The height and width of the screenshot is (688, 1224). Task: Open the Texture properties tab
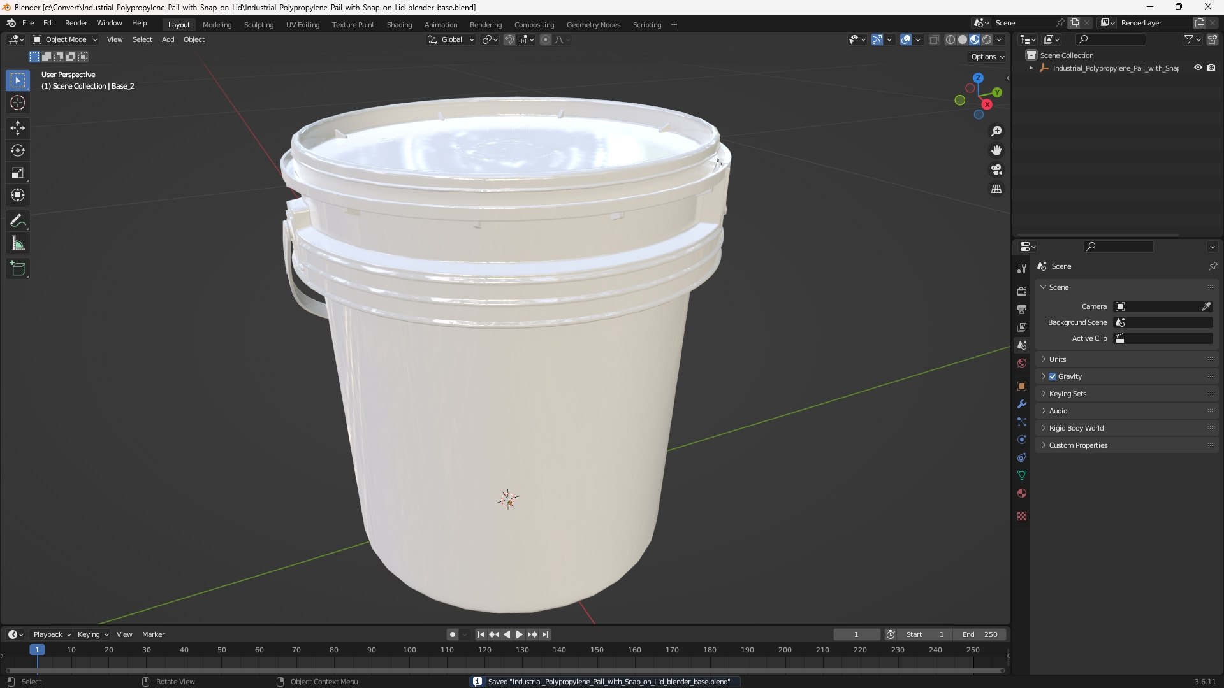click(x=1022, y=516)
